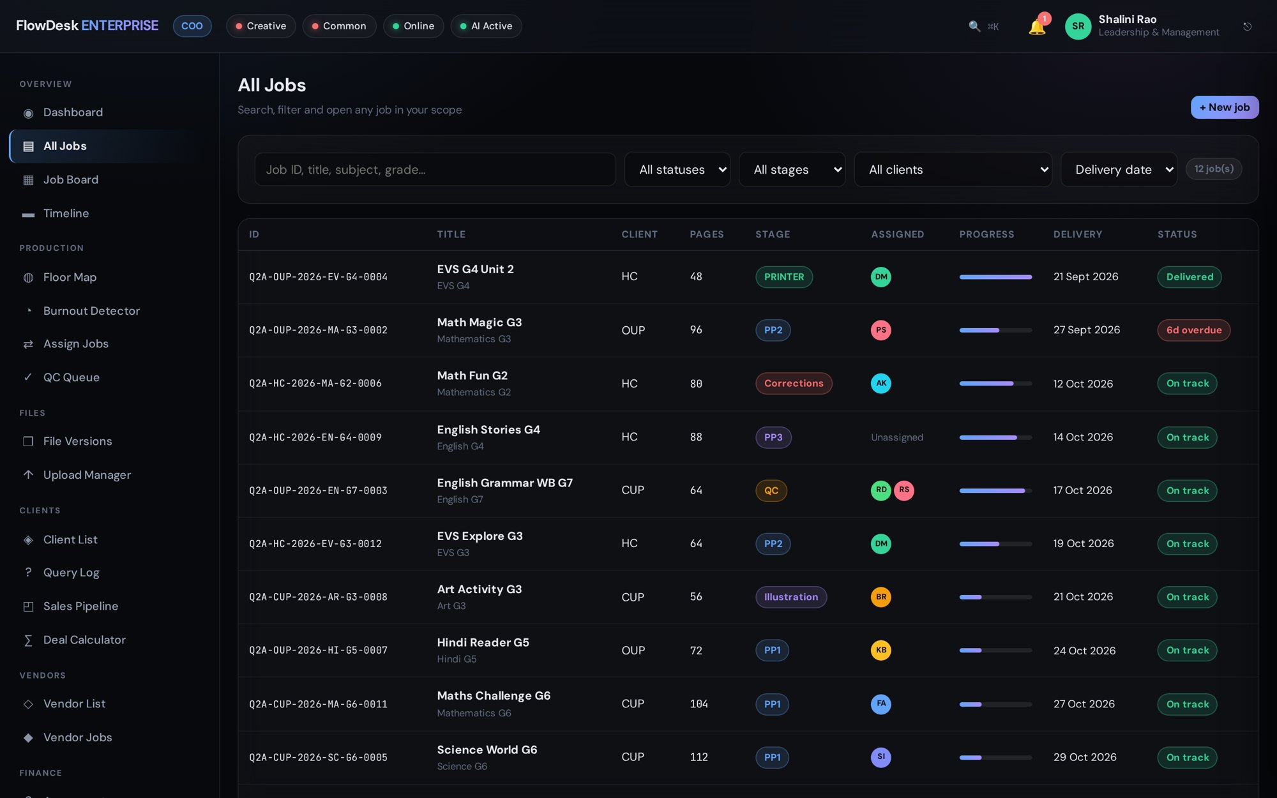
Task: Open the All clients dropdown
Action: [x=953, y=170]
